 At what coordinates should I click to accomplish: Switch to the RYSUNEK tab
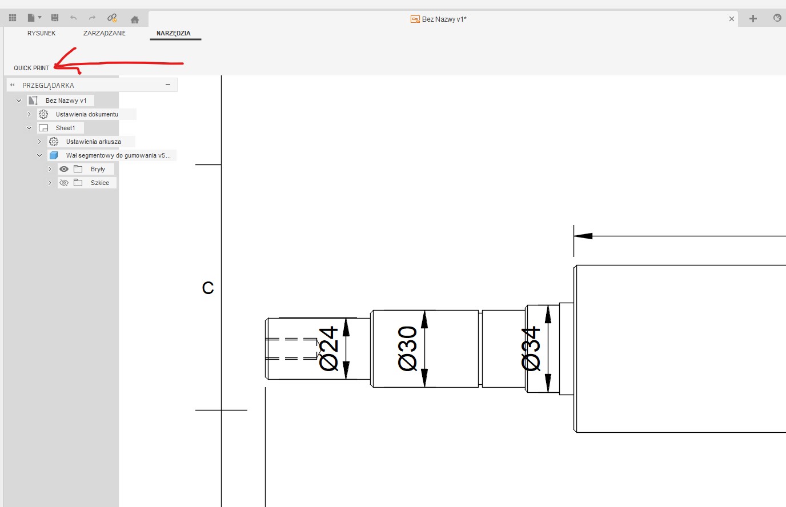click(x=42, y=33)
